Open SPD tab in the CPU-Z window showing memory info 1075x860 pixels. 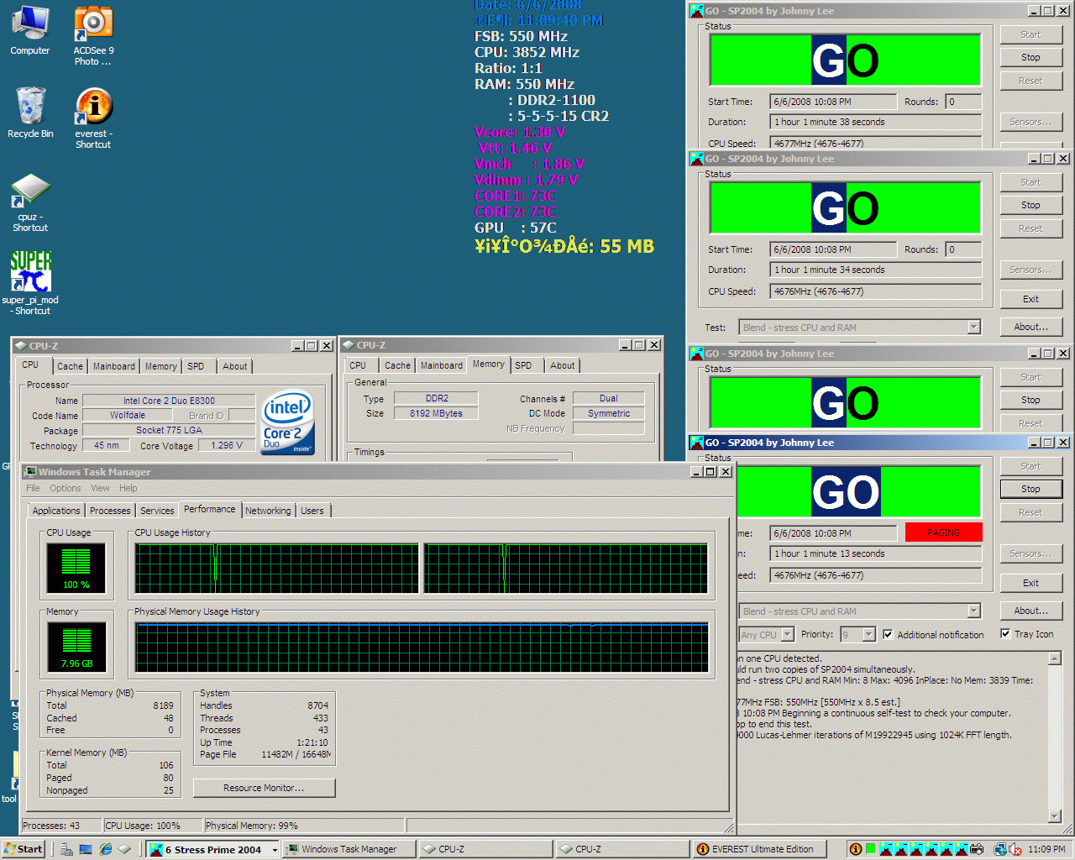523,365
